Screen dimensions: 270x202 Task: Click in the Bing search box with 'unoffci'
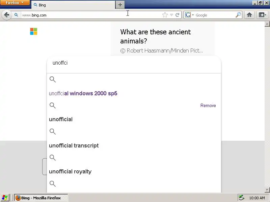[134, 63]
